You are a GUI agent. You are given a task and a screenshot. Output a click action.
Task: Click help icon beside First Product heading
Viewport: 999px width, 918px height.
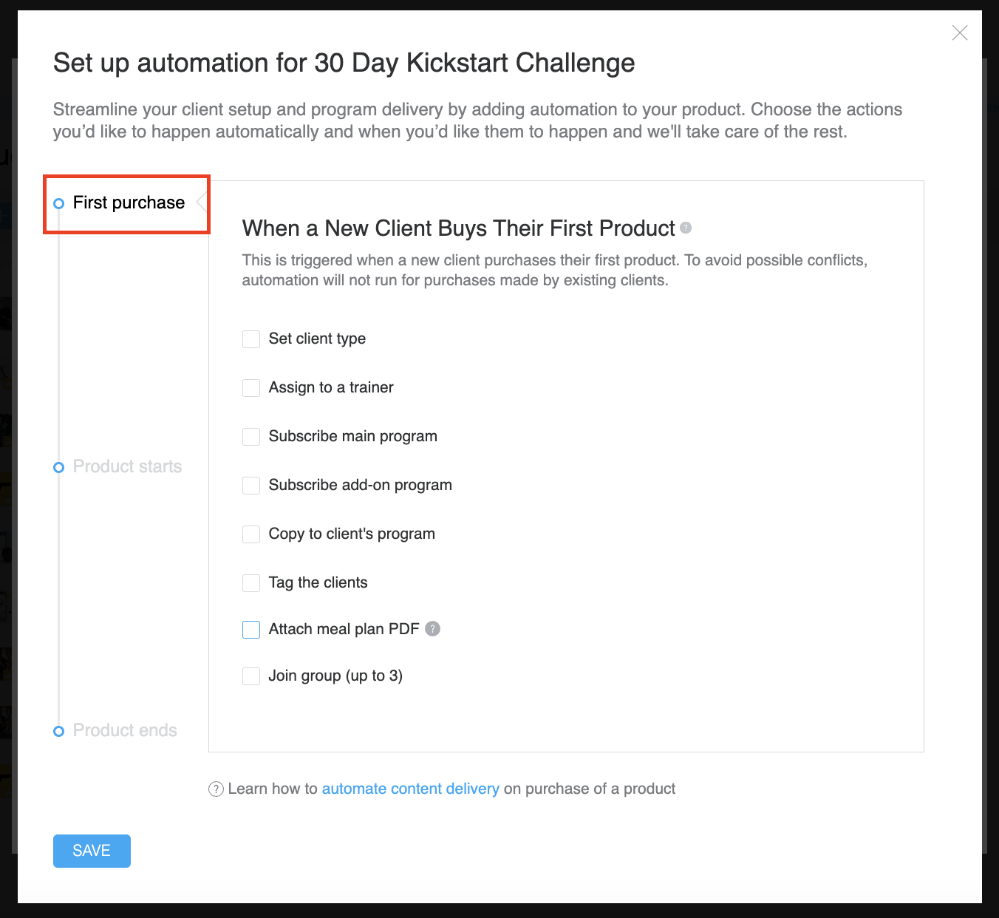point(686,228)
